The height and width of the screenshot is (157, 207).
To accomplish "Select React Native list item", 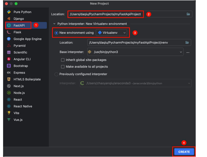I will 23,106.
